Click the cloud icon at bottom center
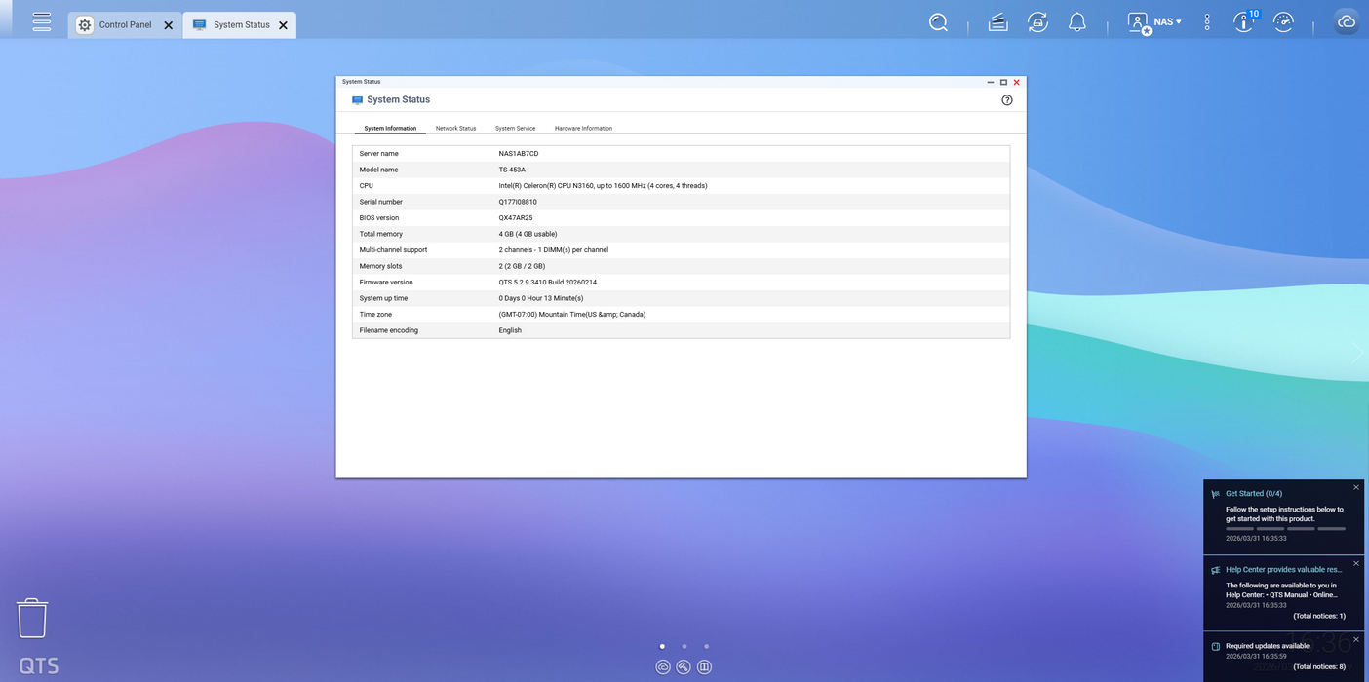Image resolution: width=1369 pixels, height=682 pixels. pyautogui.click(x=663, y=667)
